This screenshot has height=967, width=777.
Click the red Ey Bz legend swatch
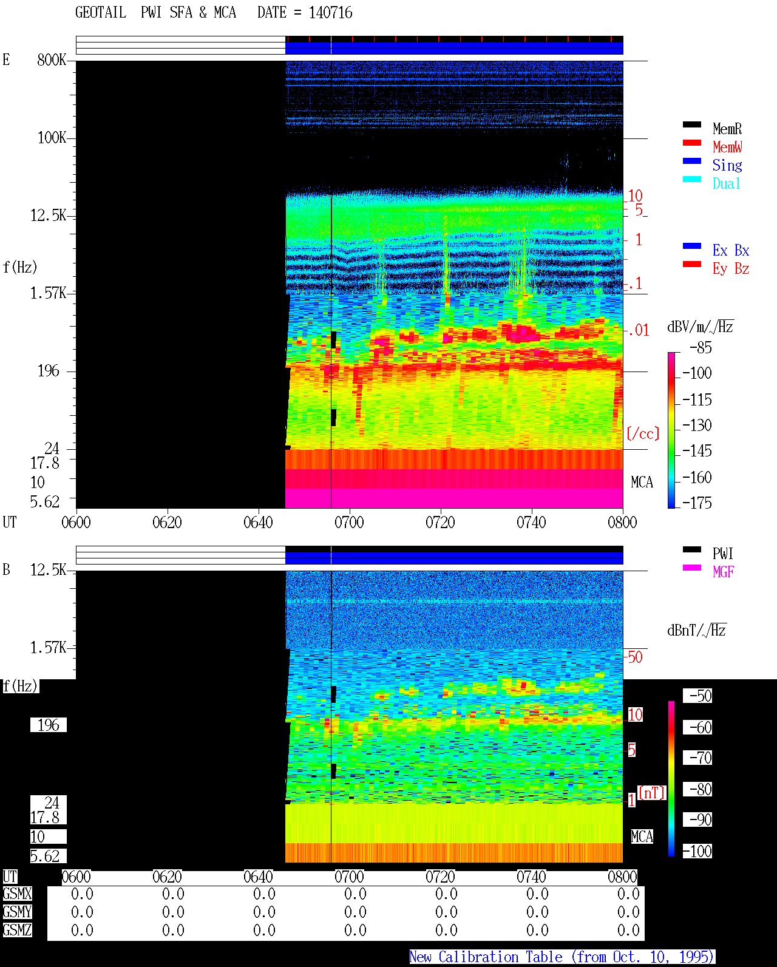(692, 264)
